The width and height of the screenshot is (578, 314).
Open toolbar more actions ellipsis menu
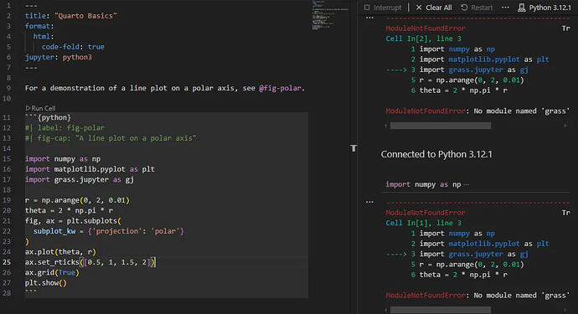pos(505,8)
